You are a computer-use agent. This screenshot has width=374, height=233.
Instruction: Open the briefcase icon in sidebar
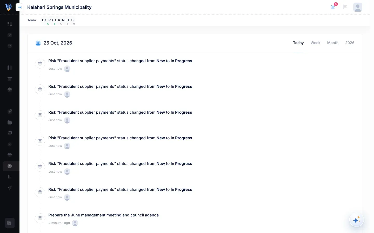(x=10, y=89)
